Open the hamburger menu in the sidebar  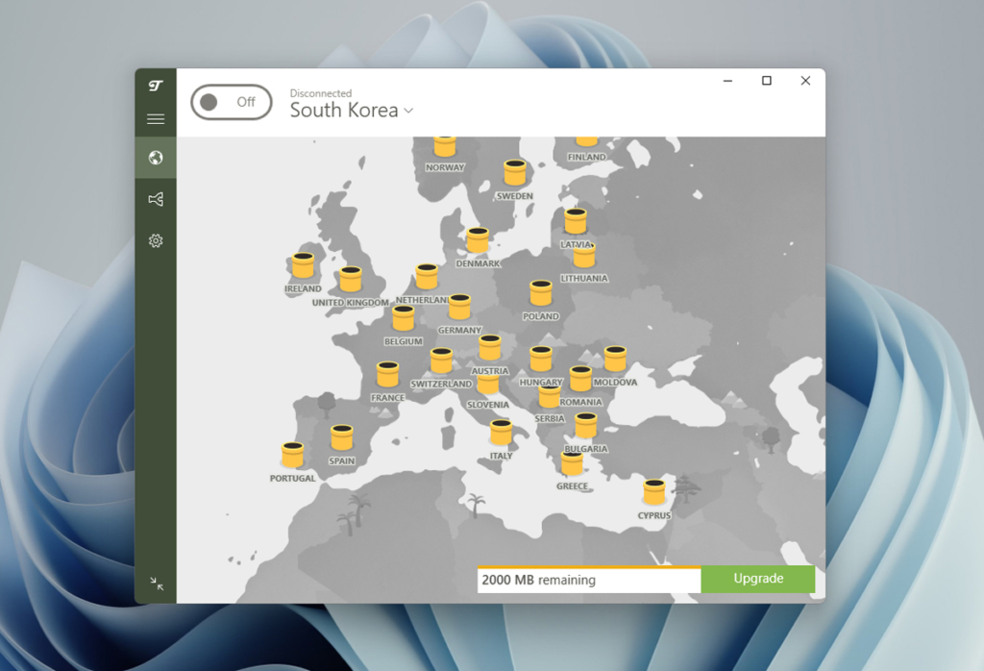(156, 118)
